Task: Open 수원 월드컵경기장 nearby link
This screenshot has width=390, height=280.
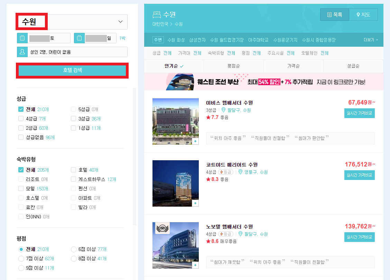Action: click(x=227, y=40)
